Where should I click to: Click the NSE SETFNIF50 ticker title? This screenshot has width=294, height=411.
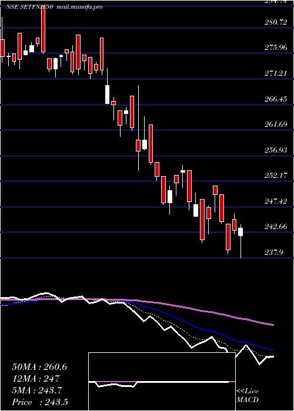pyautogui.click(x=30, y=7)
